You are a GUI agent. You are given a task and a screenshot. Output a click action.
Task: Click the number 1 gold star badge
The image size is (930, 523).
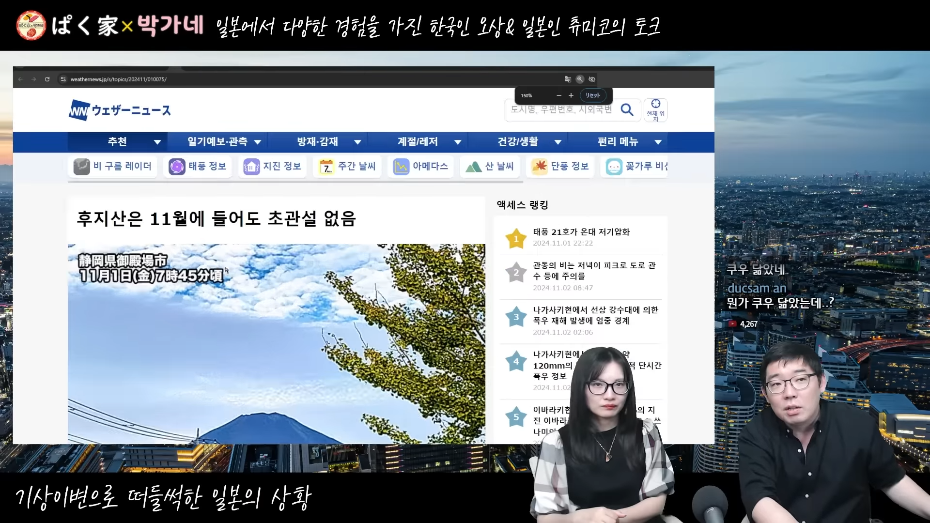(x=516, y=238)
